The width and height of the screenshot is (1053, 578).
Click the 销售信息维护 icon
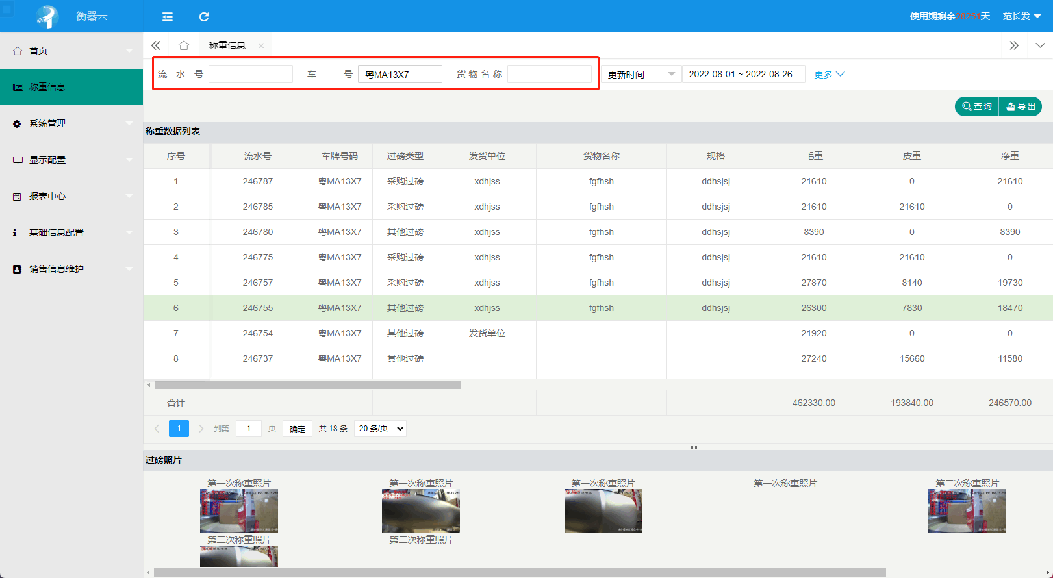coord(18,269)
